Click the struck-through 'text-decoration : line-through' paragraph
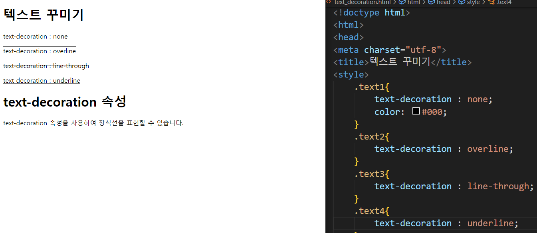 46,66
